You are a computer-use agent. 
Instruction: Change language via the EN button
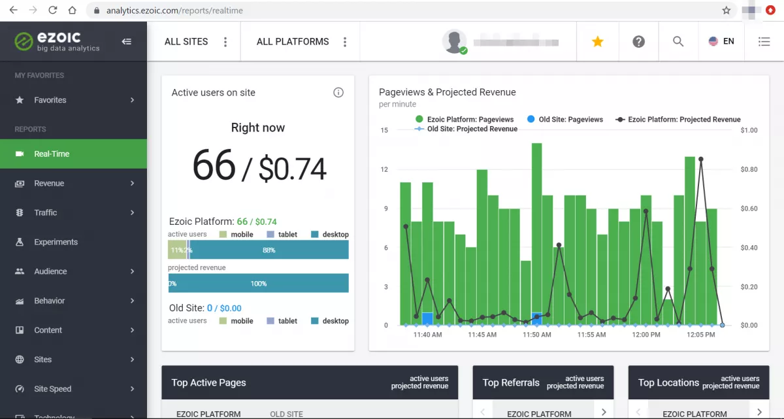(721, 41)
